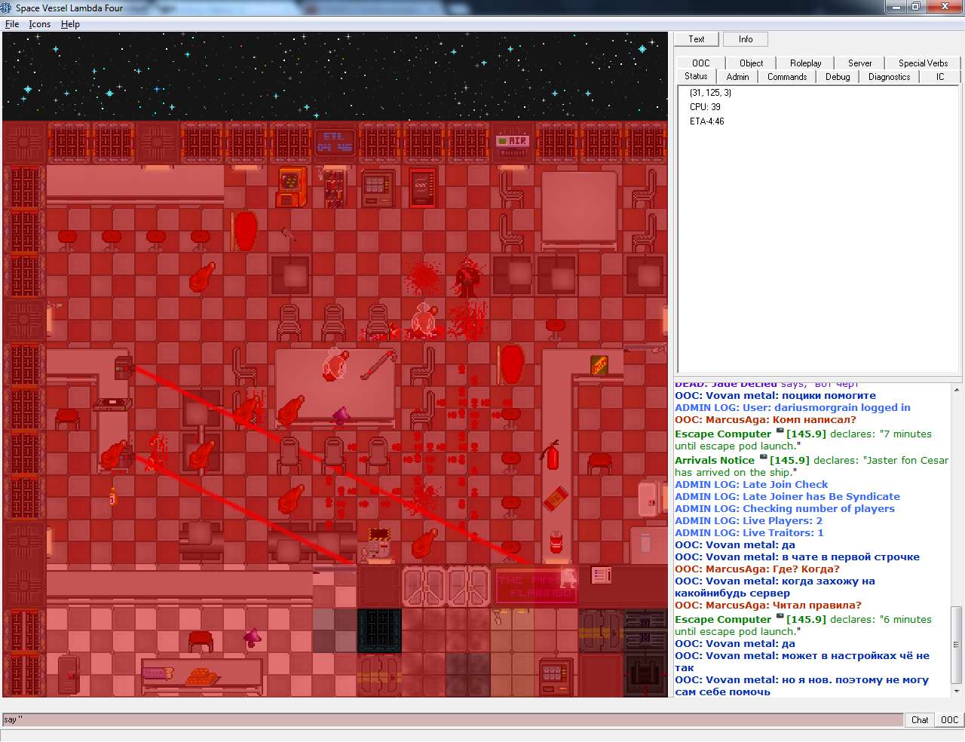Image resolution: width=965 pixels, height=742 pixels.
Task: Open the Admin tab
Action: 738,77
